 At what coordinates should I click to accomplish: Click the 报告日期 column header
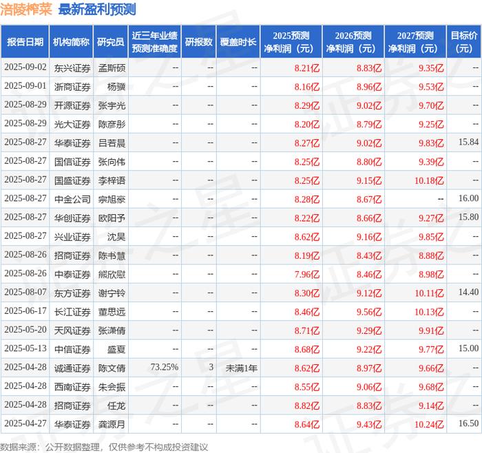pos(25,42)
